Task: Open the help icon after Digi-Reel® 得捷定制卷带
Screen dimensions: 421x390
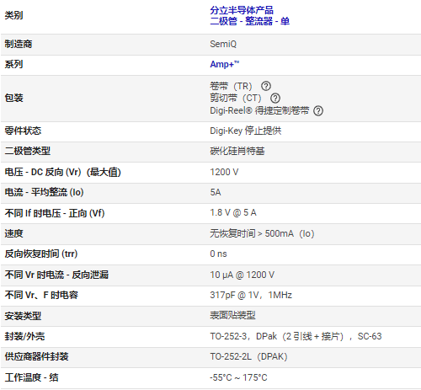Action: pos(318,110)
